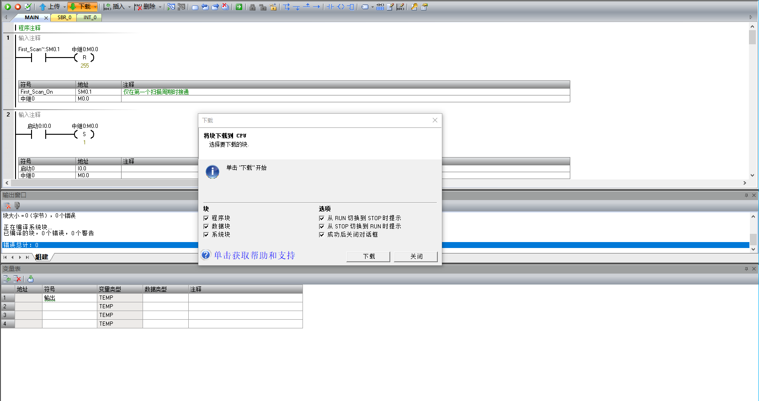
Task: Click the pause status icon
Action: (x=181, y=7)
